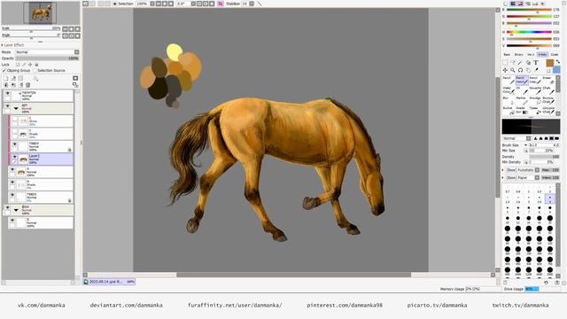
Task: Click the straight line drawing mode icon
Action: click(x=260, y=4)
